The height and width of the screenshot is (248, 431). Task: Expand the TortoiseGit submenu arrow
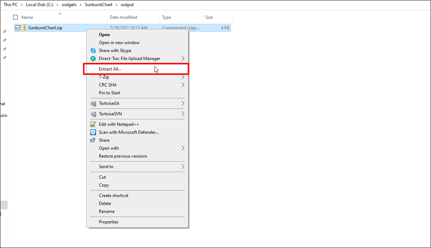coord(183,104)
